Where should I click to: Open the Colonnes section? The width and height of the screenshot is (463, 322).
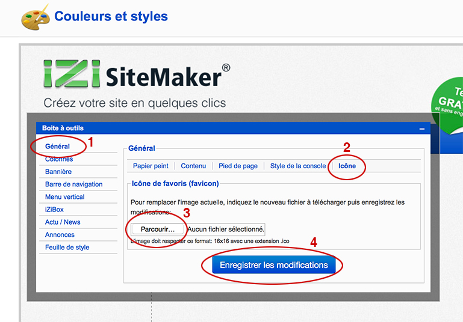[59, 159]
